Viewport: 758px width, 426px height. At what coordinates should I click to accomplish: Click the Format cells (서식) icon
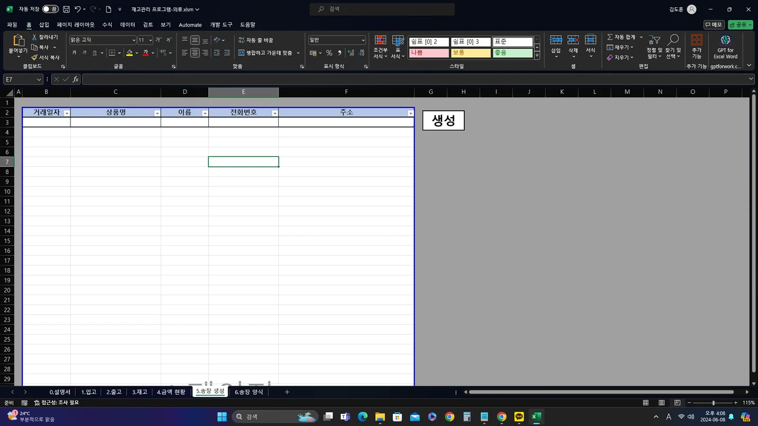coord(590,40)
